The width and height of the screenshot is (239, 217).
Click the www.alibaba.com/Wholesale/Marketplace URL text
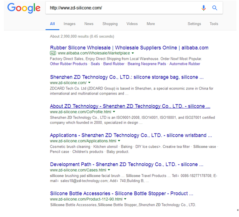click(94, 53)
